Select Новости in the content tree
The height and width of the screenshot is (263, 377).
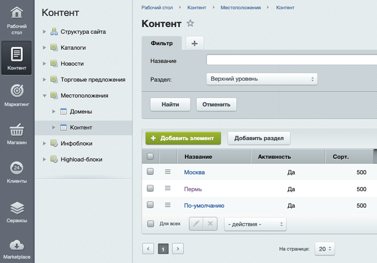(72, 64)
